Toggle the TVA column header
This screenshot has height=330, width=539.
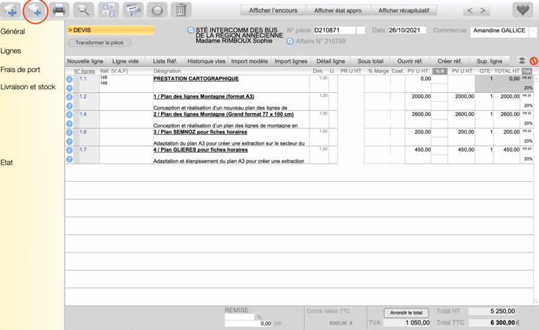(x=527, y=71)
